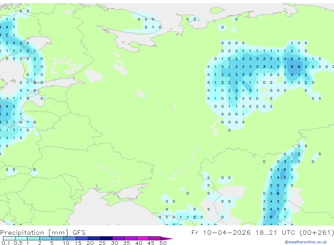Click the "0.1" legend scale label
334x245 pixels.
tap(6, 243)
